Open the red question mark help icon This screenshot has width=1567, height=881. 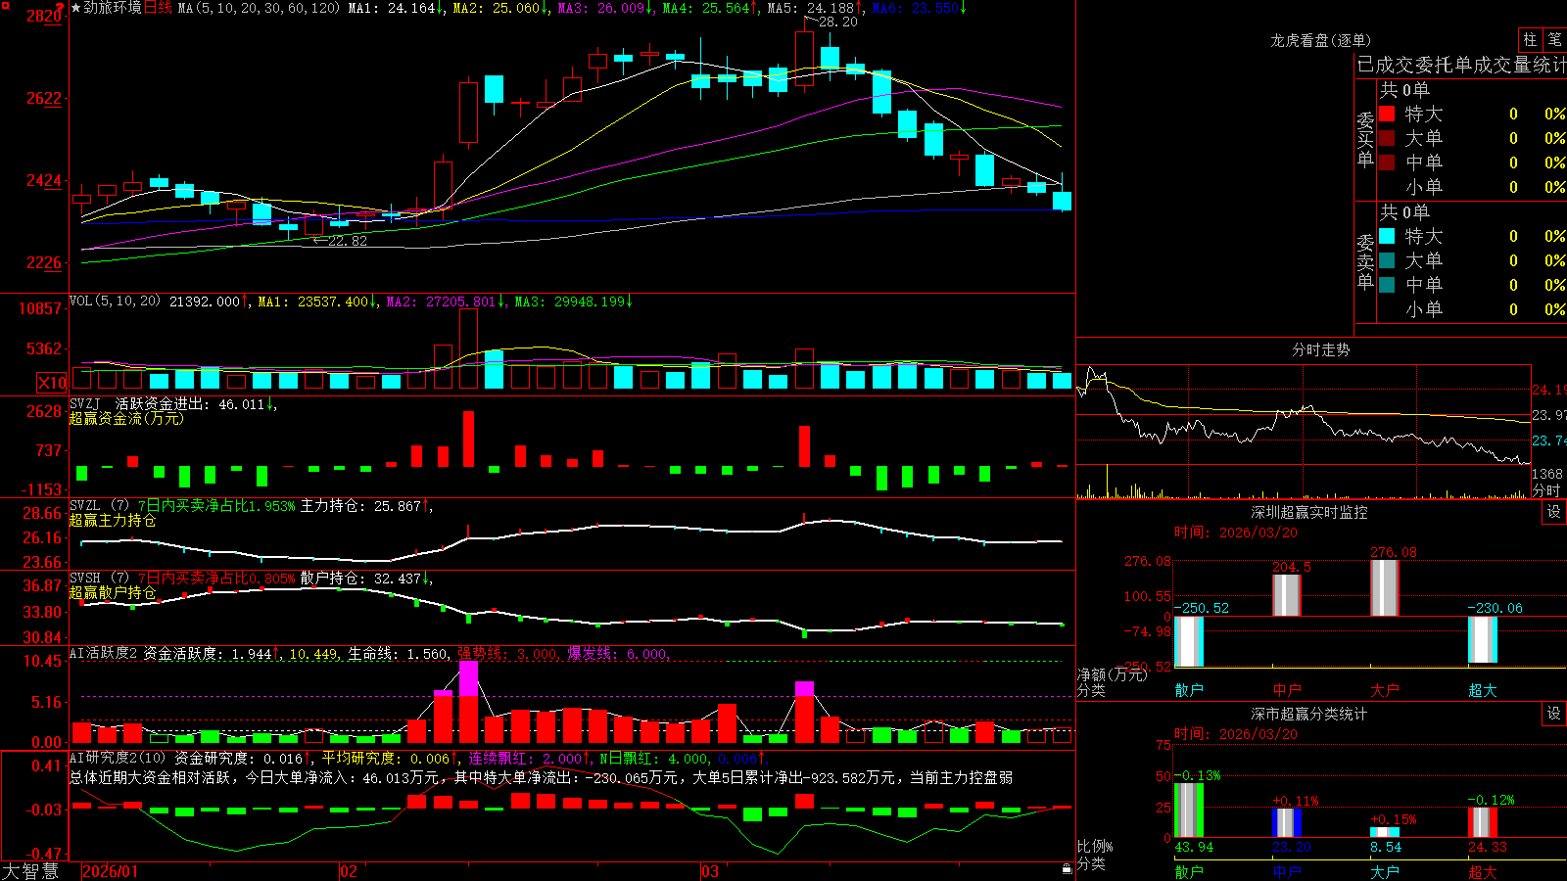(x=61, y=7)
